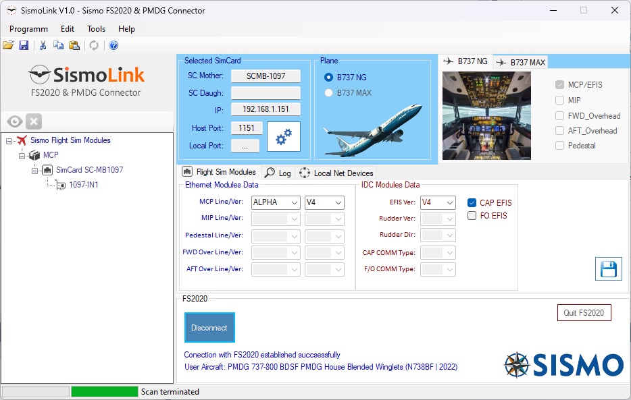Screen dimensions: 631x400
Task: Paste using the clipboard toolbar icon
Action: 74,45
